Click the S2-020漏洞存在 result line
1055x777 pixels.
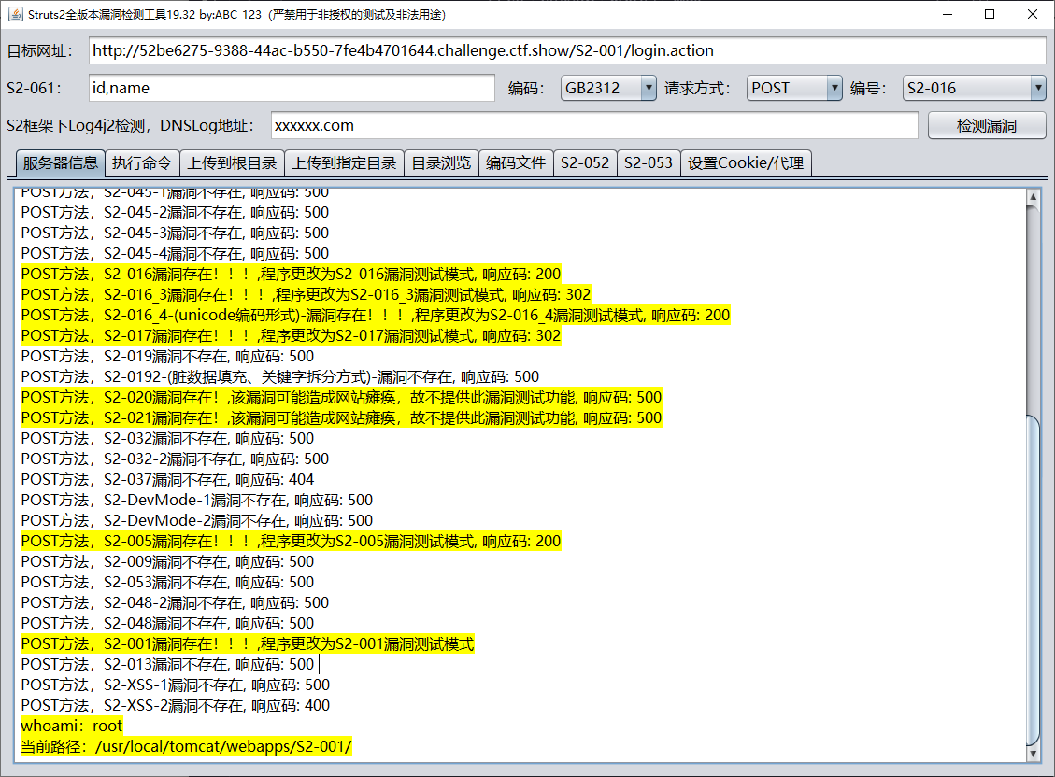pos(341,397)
